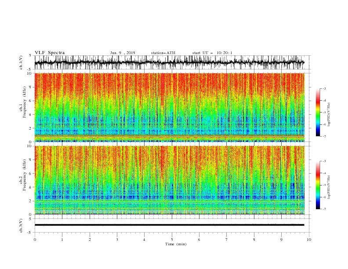348x269 pixels.
Task: Click the 'VLF Spectra' plot title
Action: point(50,53)
